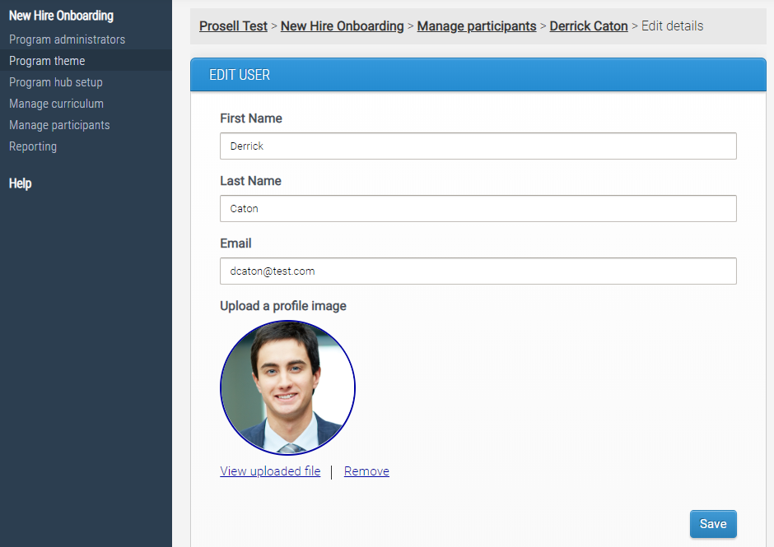This screenshot has width=774, height=547.
Task: Click inside the First Name field
Action: click(478, 146)
